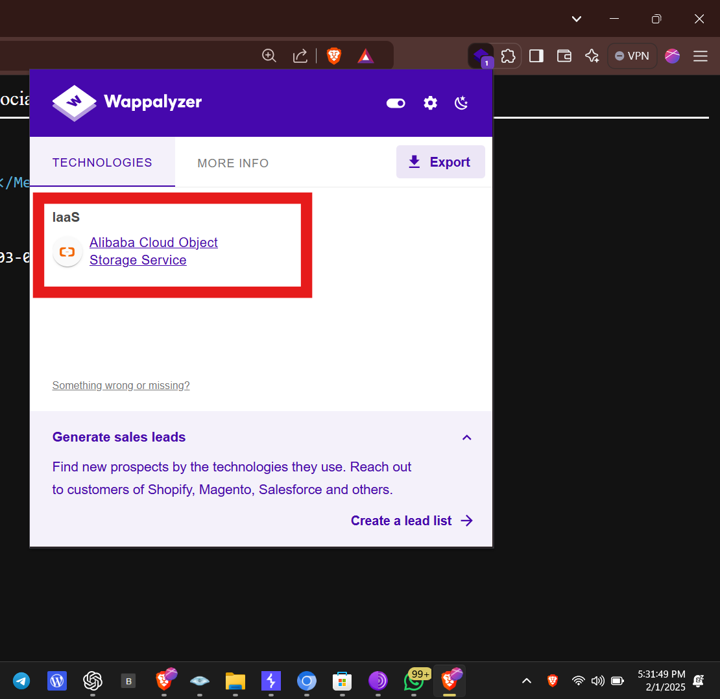Open first Brave icon left of eye app
This screenshot has width=720, height=699.
[165, 680]
